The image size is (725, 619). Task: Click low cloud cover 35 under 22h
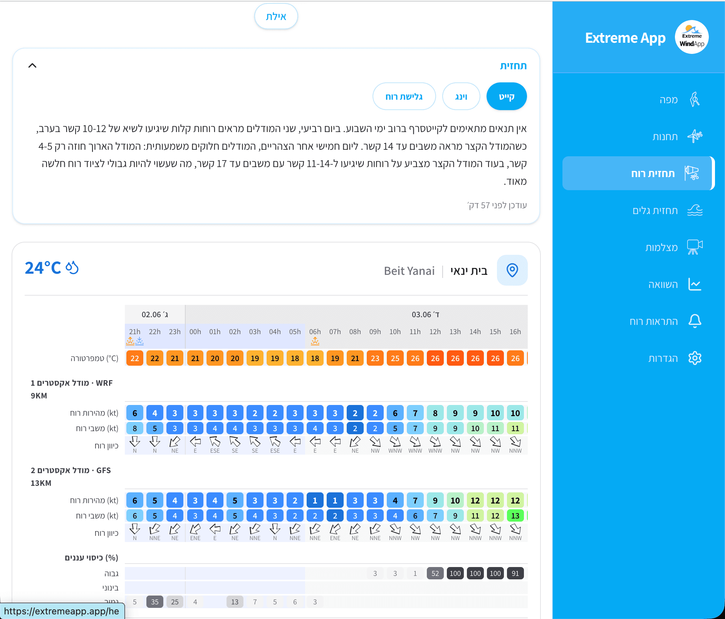click(x=155, y=602)
